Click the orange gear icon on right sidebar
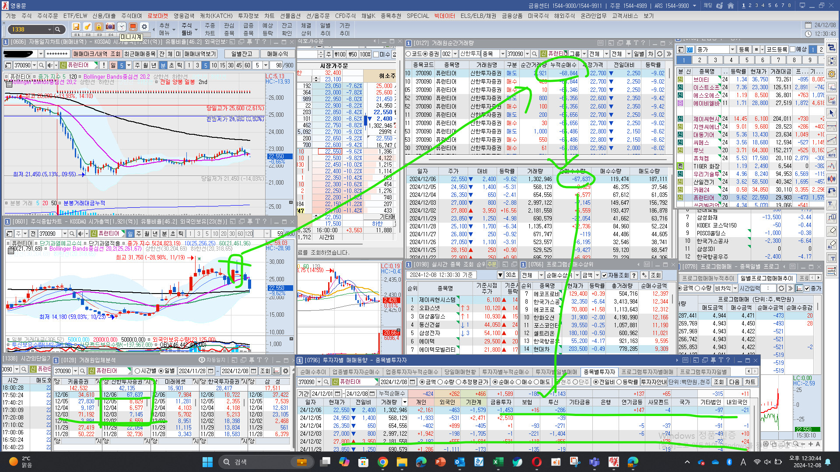 [832, 74]
